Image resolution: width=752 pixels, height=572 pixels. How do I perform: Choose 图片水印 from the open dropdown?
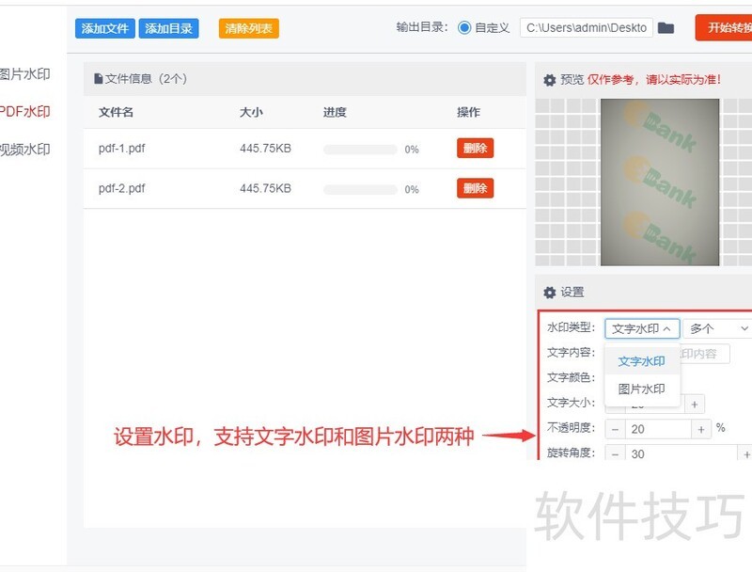(x=642, y=389)
